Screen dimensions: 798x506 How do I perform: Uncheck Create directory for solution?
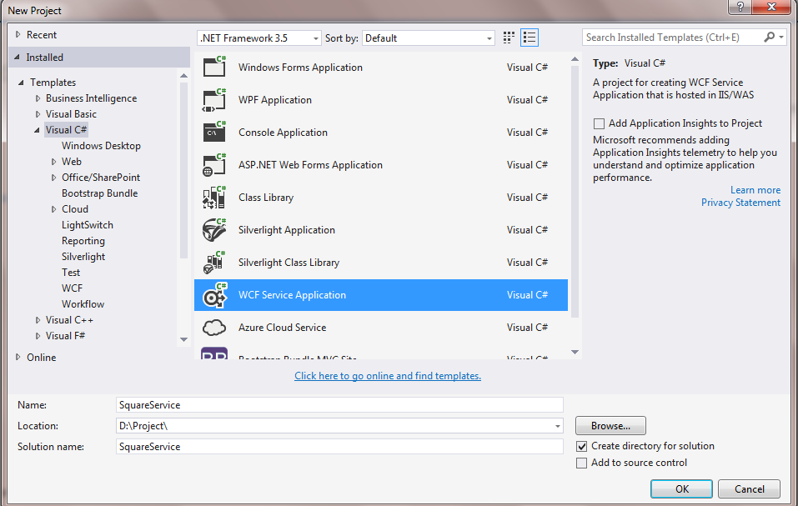581,446
